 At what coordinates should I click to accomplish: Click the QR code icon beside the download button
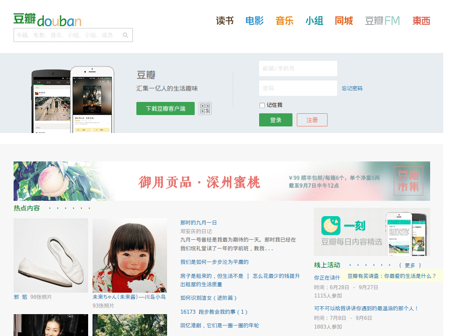tap(205, 108)
